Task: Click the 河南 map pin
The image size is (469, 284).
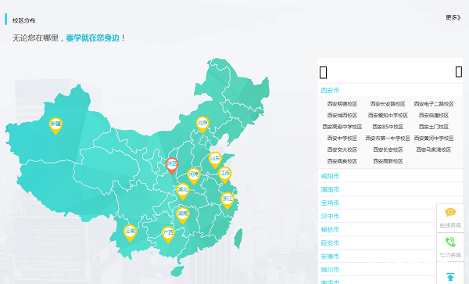Action: pyautogui.click(x=194, y=176)
